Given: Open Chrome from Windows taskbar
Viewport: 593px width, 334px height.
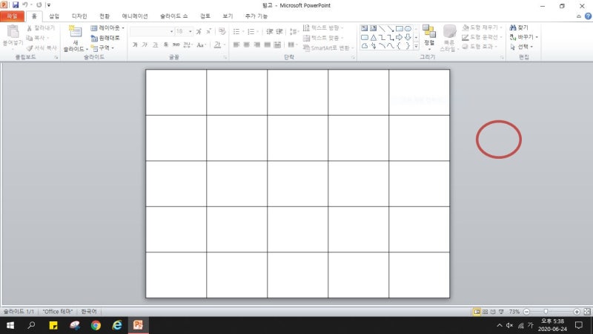Looking at the screenshot, I should tap(96, 325).
